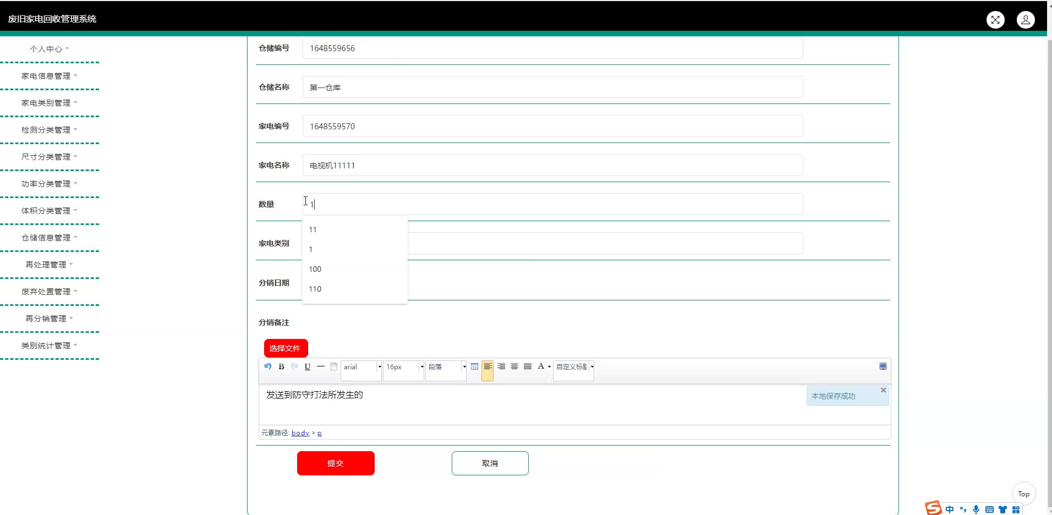Expand the 个人中心 sidebar menu
This screenshot has height=515, width=1052.
pyautogui.click(x=50, y=49)
